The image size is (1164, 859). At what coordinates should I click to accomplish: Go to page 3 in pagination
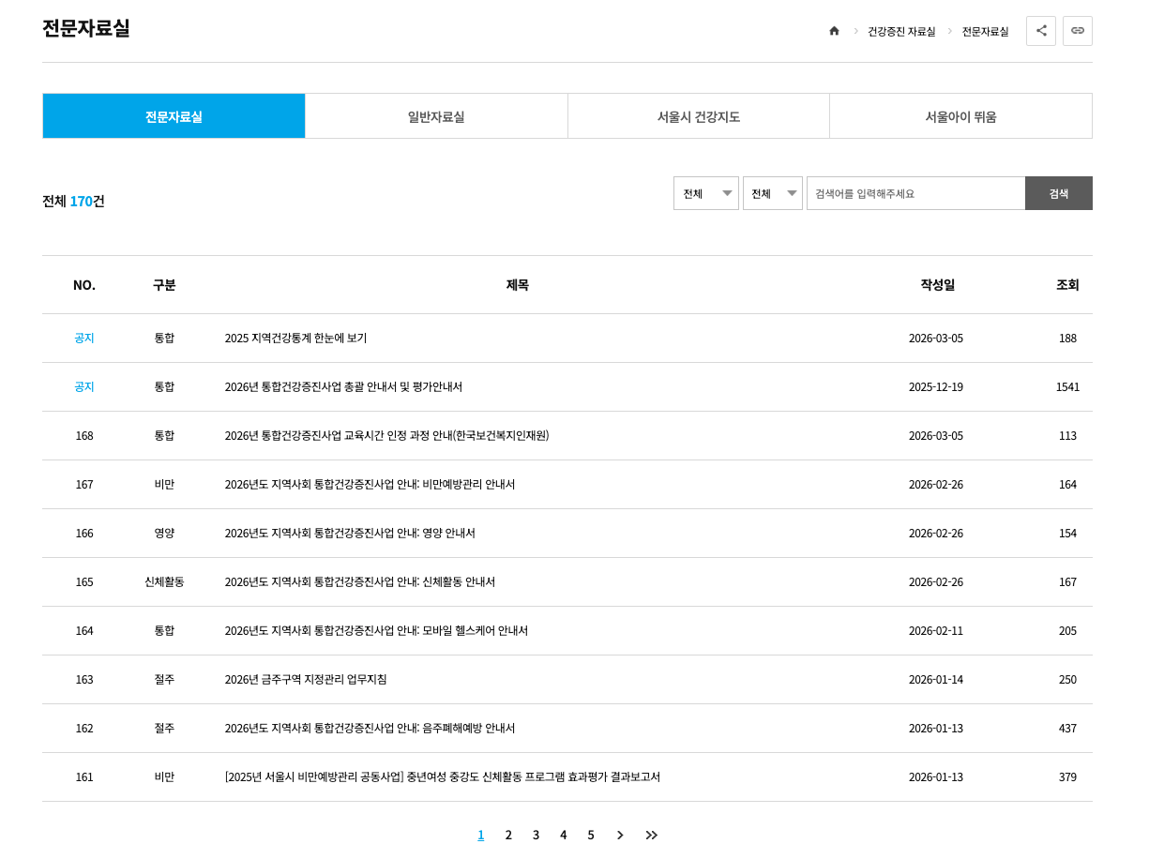pos(536,835)
